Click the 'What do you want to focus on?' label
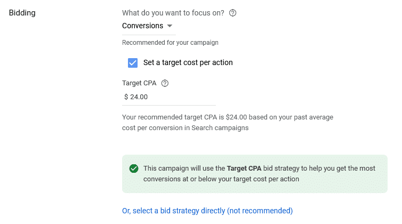Image resolution: width=402 pixels, height=224 pixels. pyautogui.click(x=173, y=13)
